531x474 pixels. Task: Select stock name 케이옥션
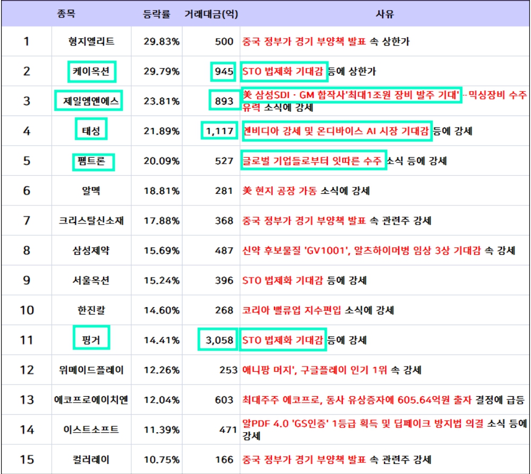[x=91, y=71]
